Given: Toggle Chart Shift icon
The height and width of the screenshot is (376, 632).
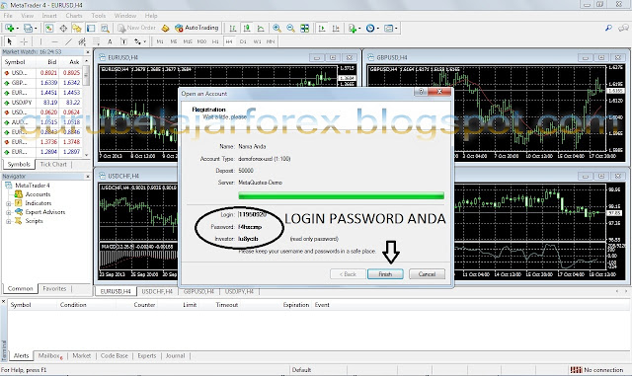Looking at the screenshot, I should [336, 28].
